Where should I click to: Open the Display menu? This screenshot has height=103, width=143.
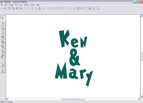pyautogui.click(x=26, y=5)
